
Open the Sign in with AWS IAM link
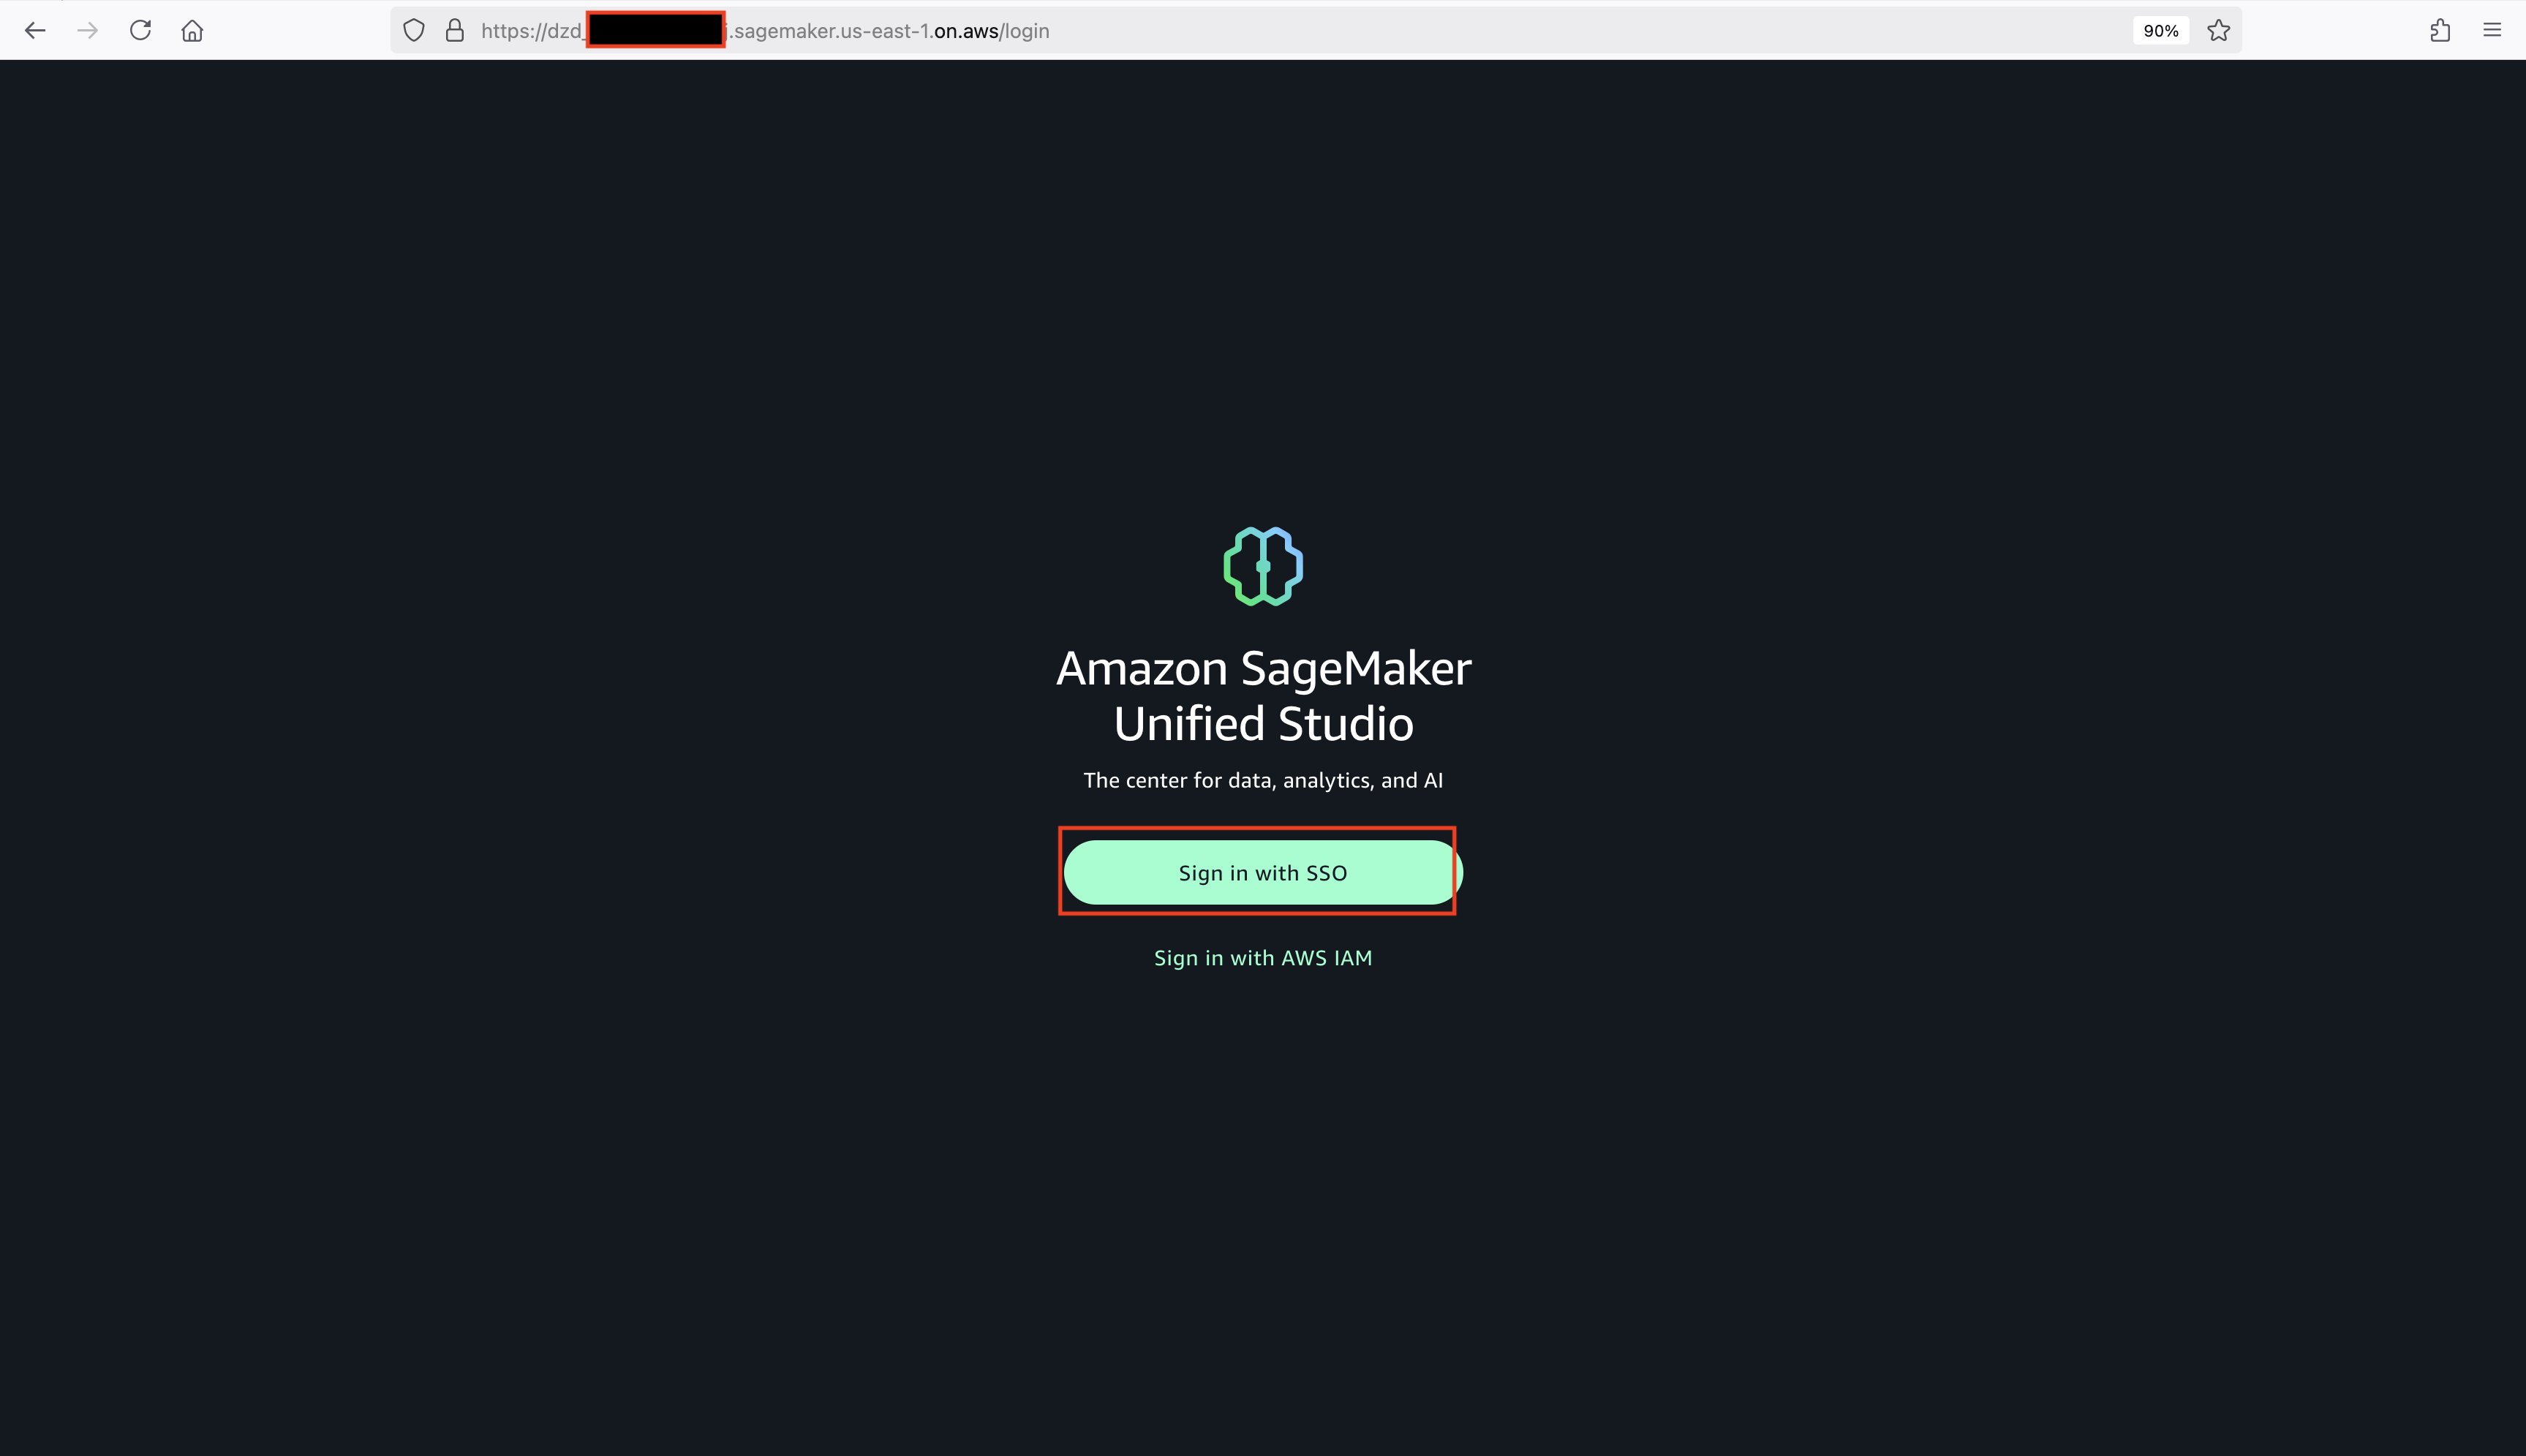1263,958
